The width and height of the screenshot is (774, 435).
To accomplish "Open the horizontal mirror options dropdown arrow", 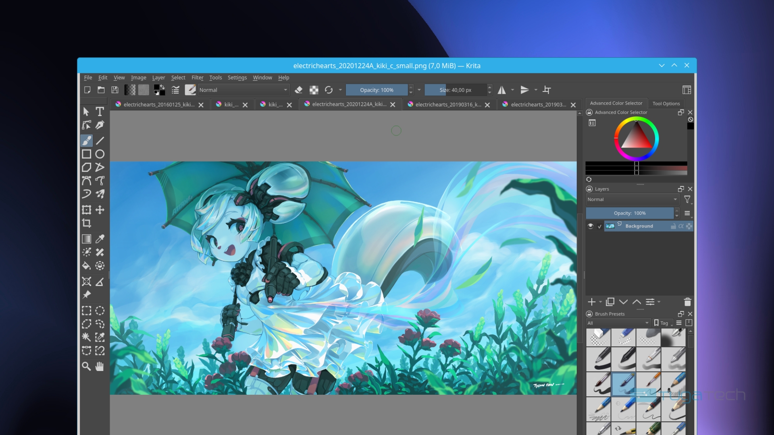I will [x=513, y=90].
